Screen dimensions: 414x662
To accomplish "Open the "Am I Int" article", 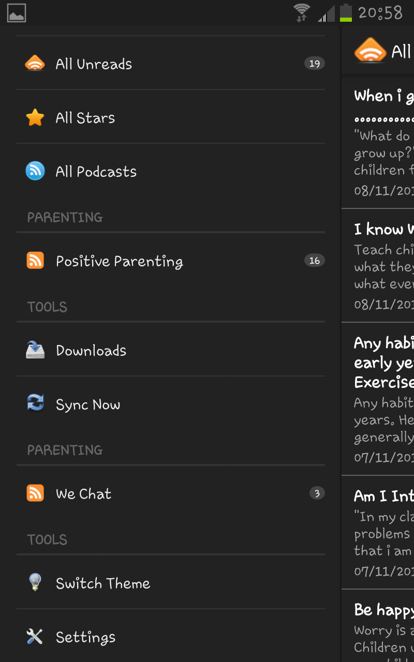I will [383, 496].
